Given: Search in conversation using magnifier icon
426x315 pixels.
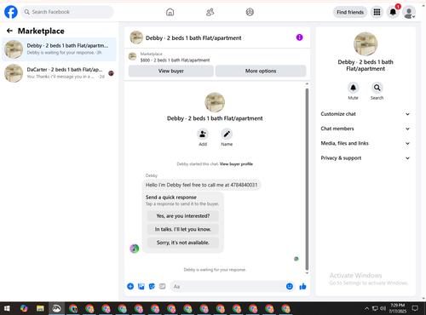Looking at the screenshot, I should (377, 88).
